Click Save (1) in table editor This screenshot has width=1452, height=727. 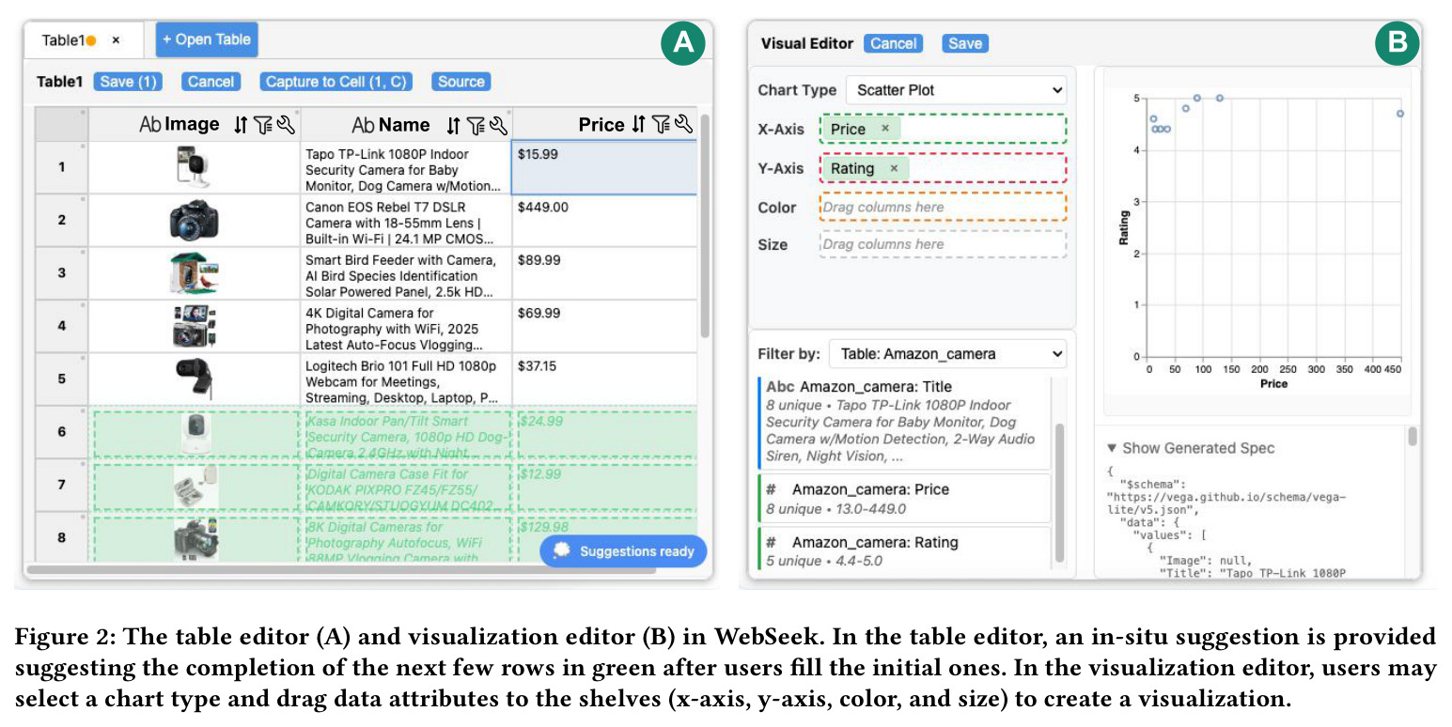[128, 82]
